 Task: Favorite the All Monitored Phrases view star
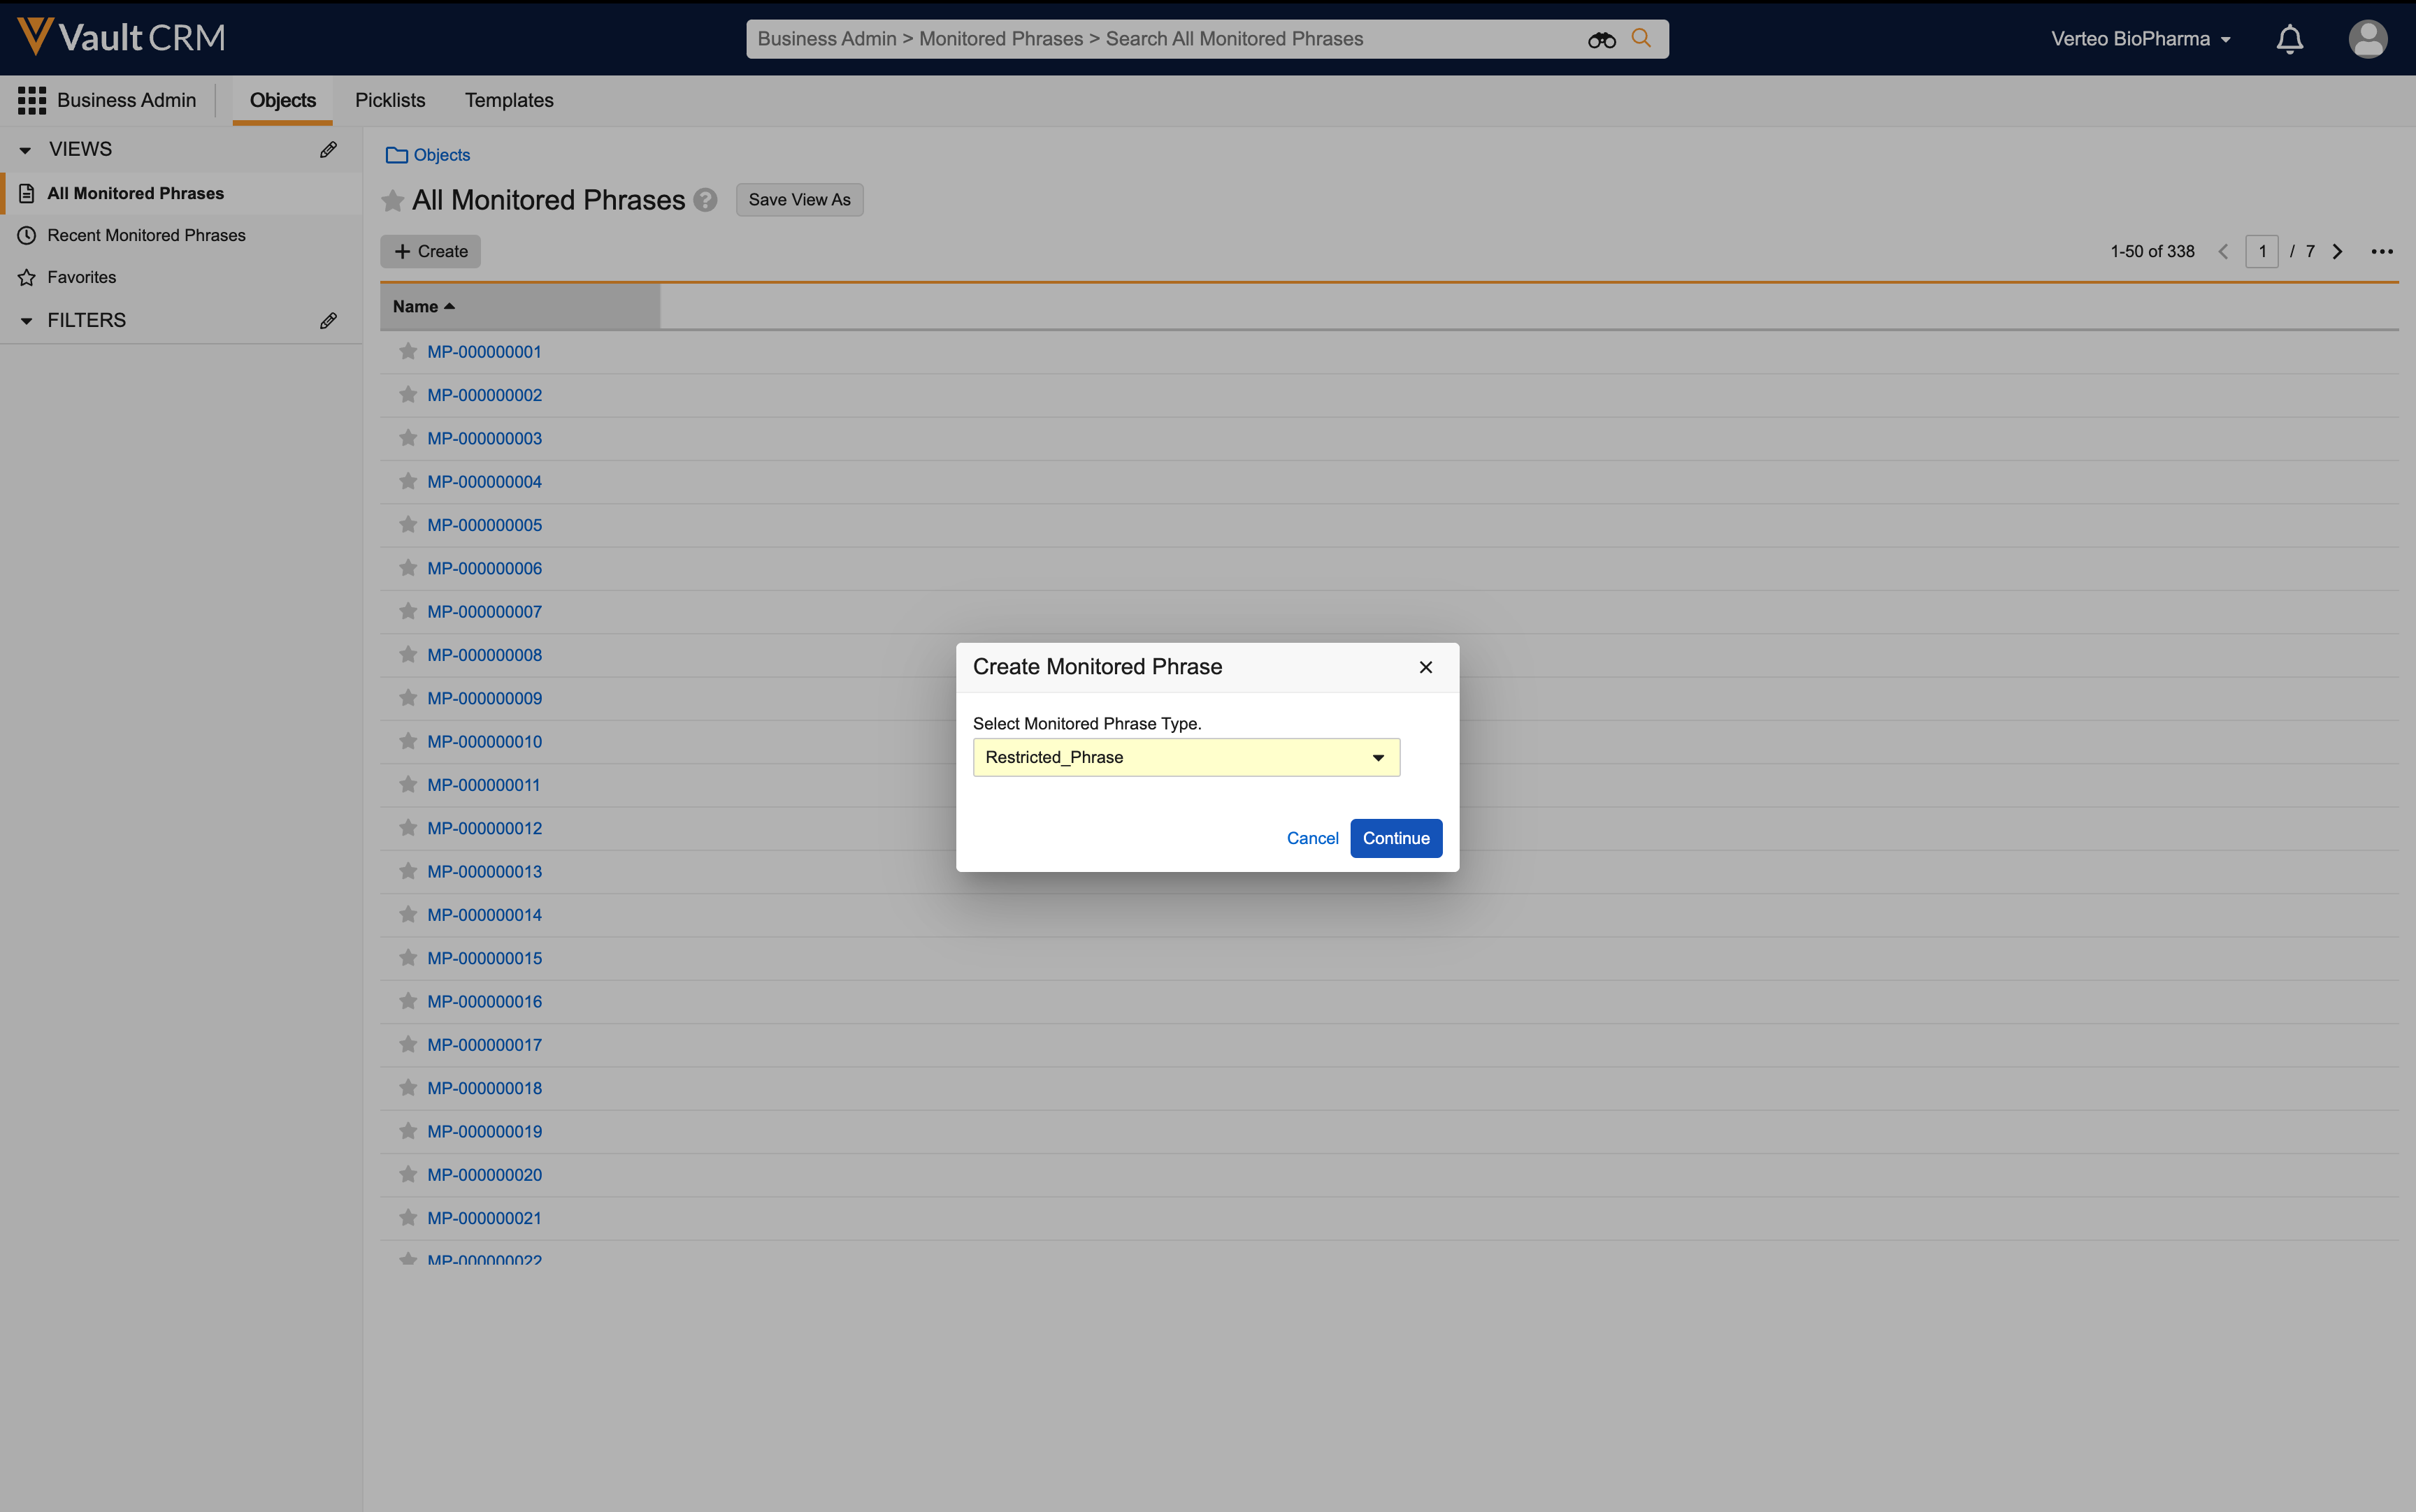click(393, 201)
